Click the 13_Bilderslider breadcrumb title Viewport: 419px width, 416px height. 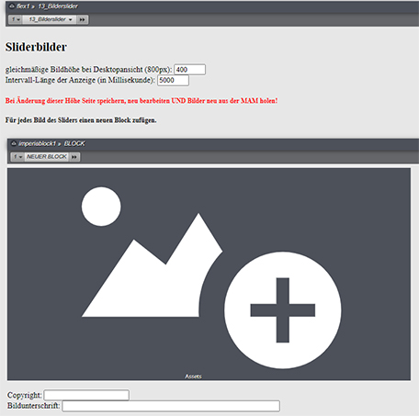point(58,6)
